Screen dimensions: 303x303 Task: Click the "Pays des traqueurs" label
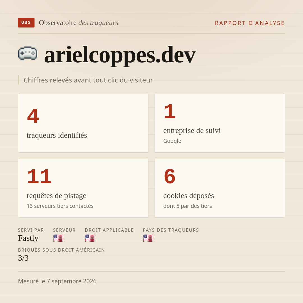pyautogui.click(x=171, y=230)
